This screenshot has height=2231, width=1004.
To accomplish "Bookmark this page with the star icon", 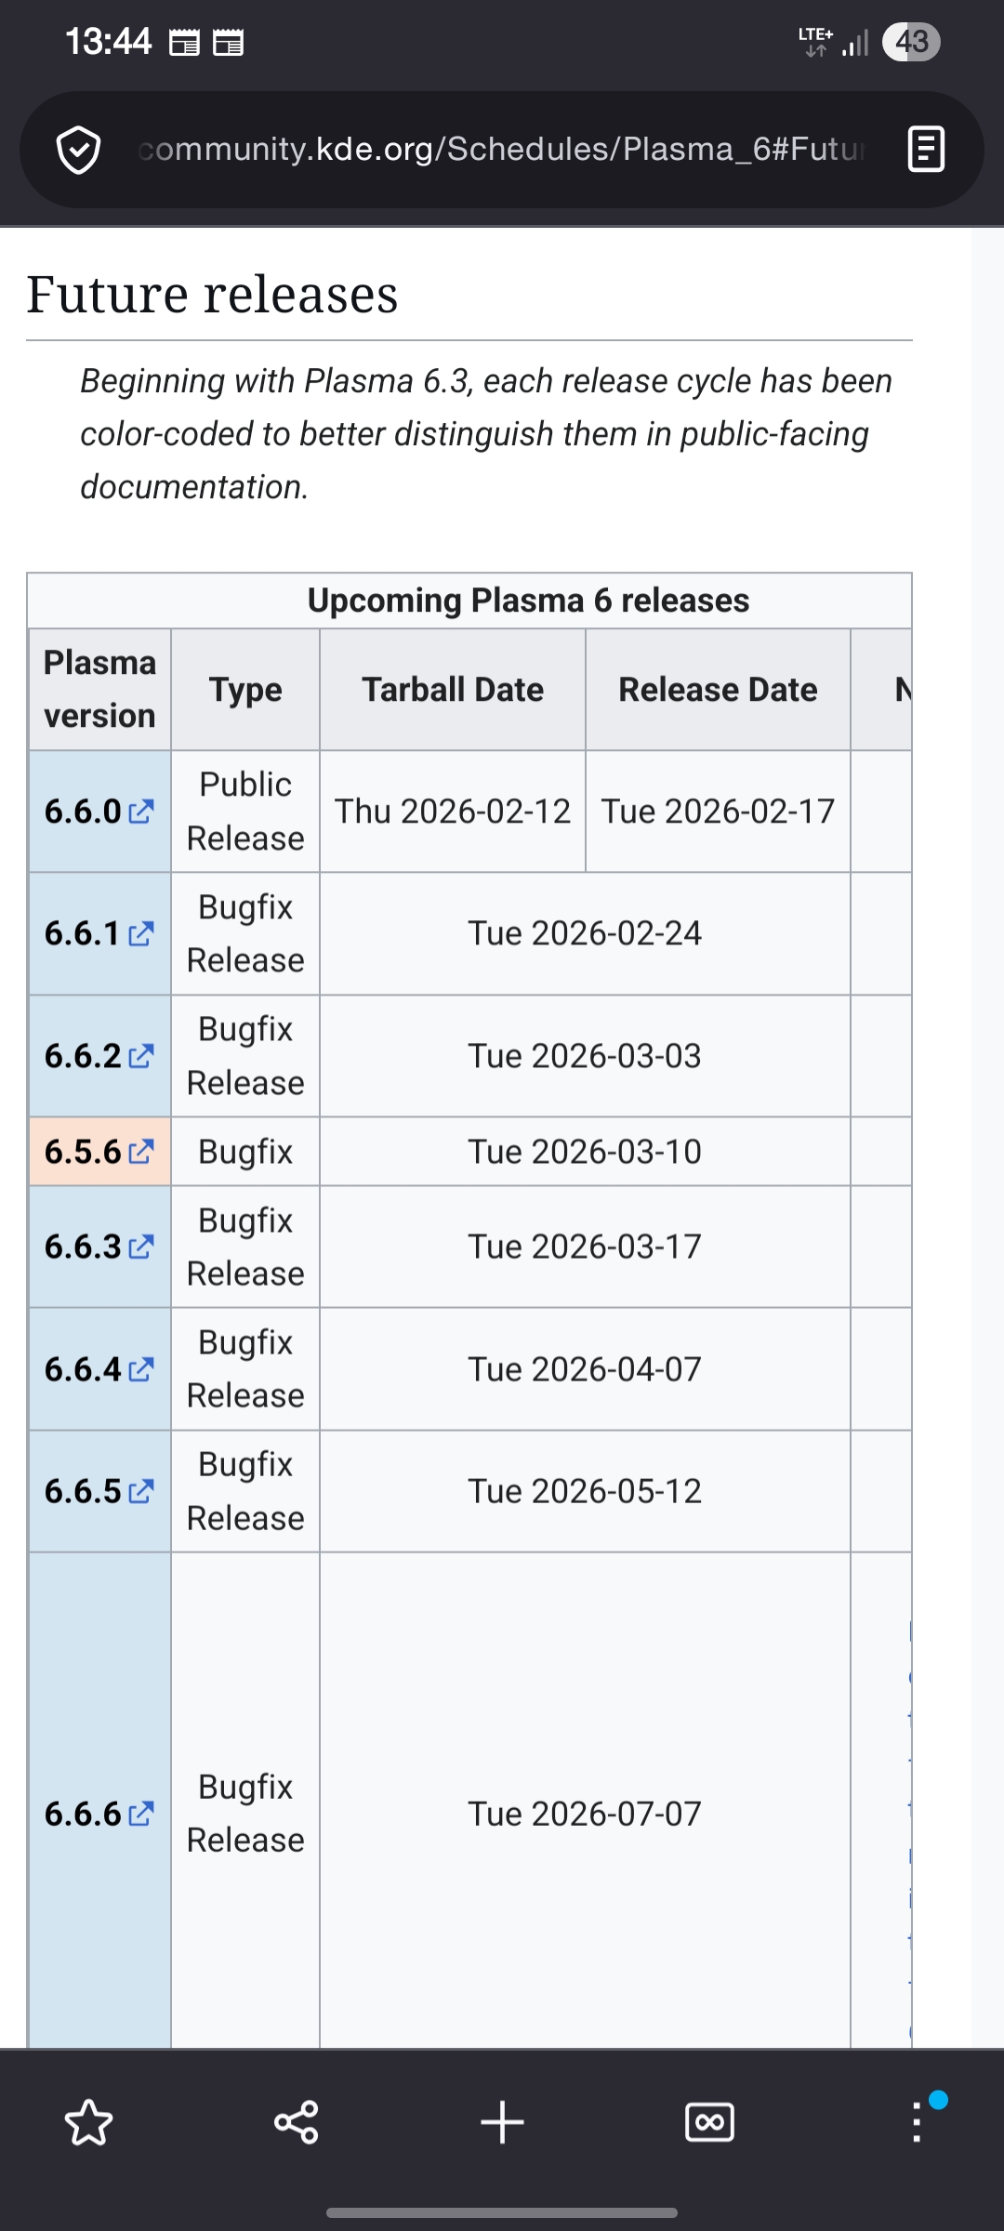I will (x=88, y=2122).
